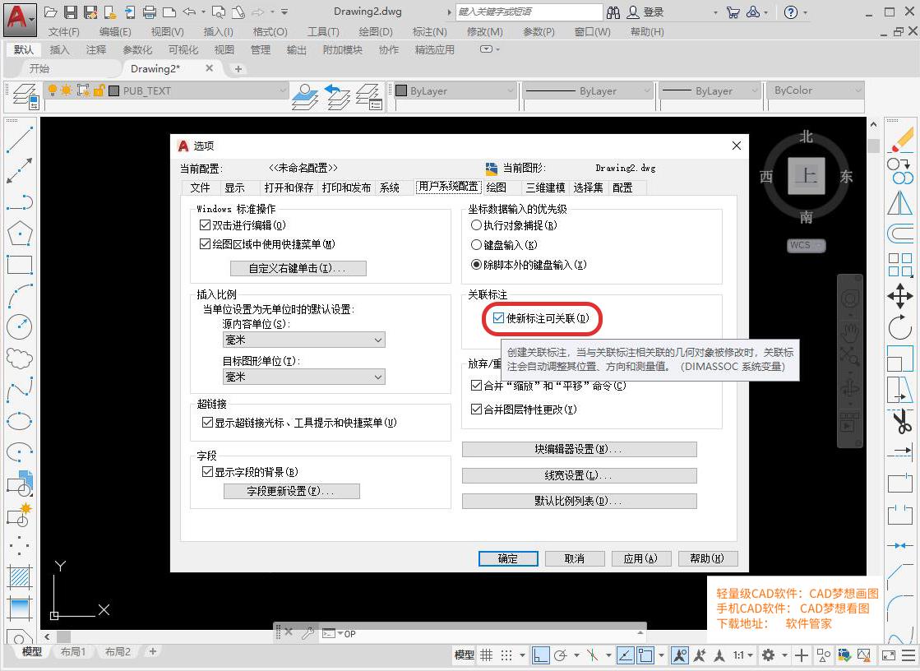The width and height of the screenshot is (920, 671).
Task: Uncheck 使新标注可关联 option
Action: click(x=498, y=317)
